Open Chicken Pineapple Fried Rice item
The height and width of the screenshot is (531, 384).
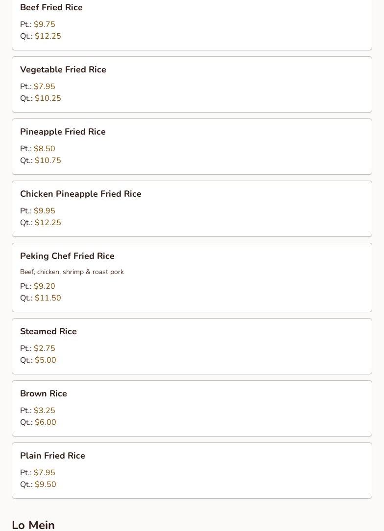click(81, 194)
